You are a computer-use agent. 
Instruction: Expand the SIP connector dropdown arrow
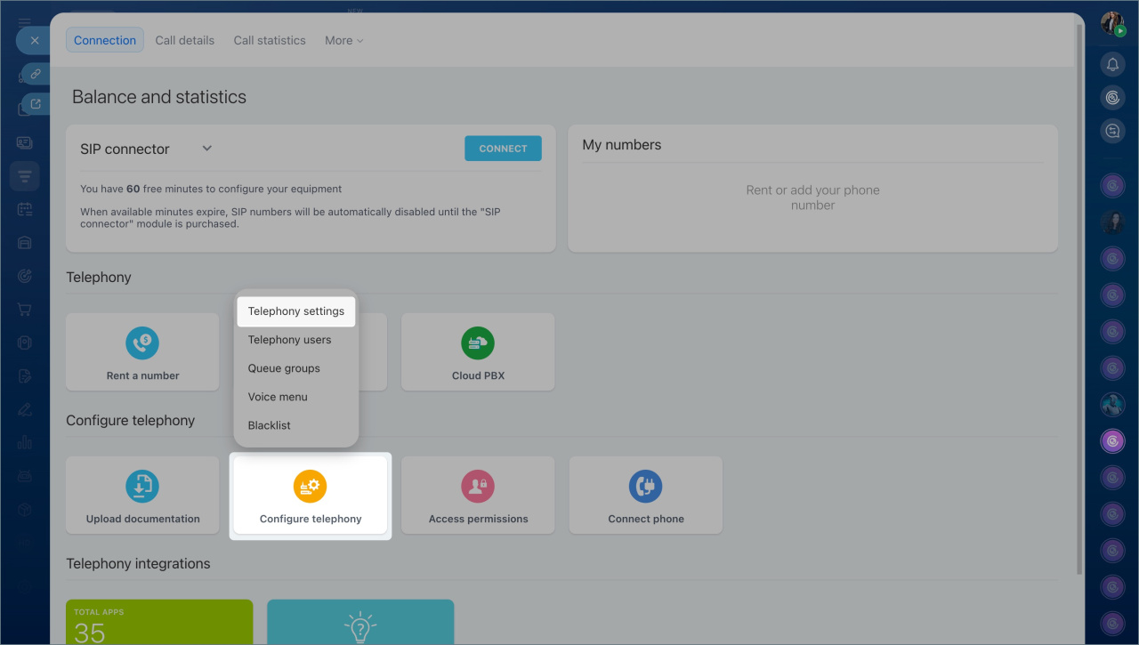(x=207, y=149)
